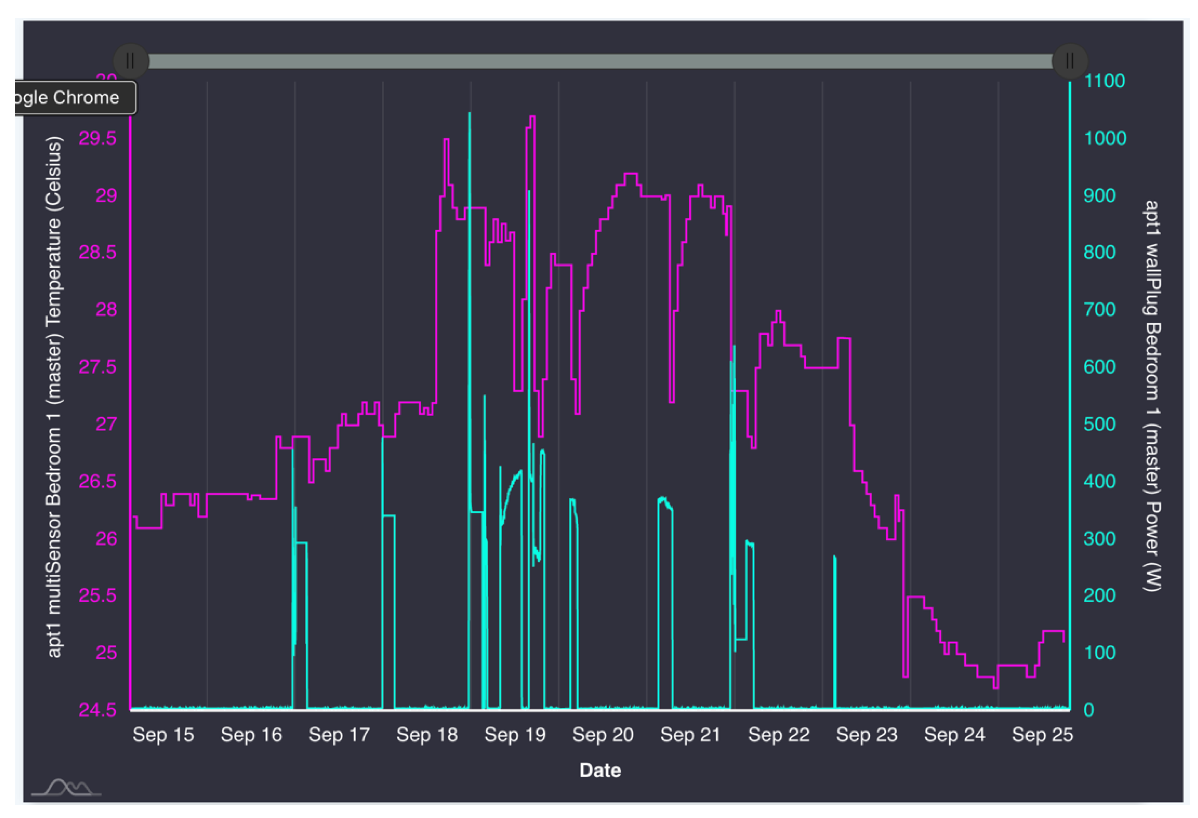
Task: Click the "Sep 17" date label
Action: point(339,735)
